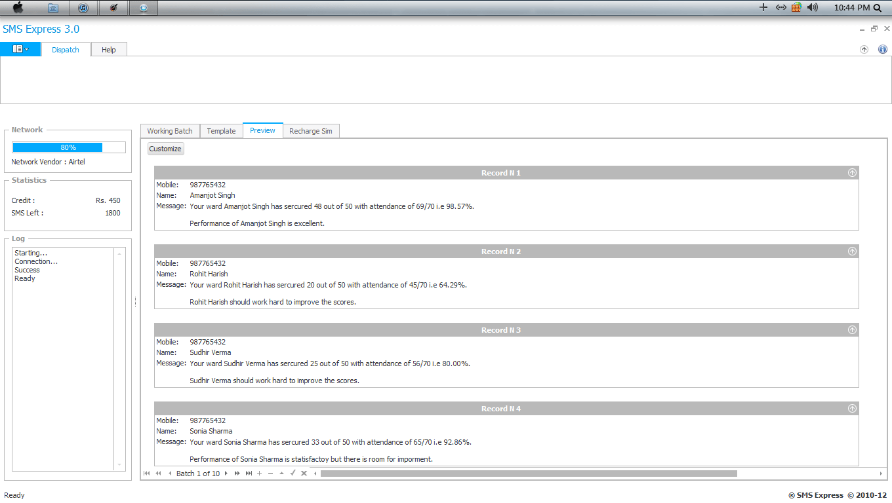Open the Recharge Sim tab
Screen dimensions: 892x503
coord(310,131)
